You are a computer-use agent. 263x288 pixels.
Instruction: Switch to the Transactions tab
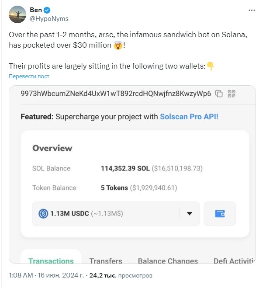pyautogui.click(x=51, y=261)
